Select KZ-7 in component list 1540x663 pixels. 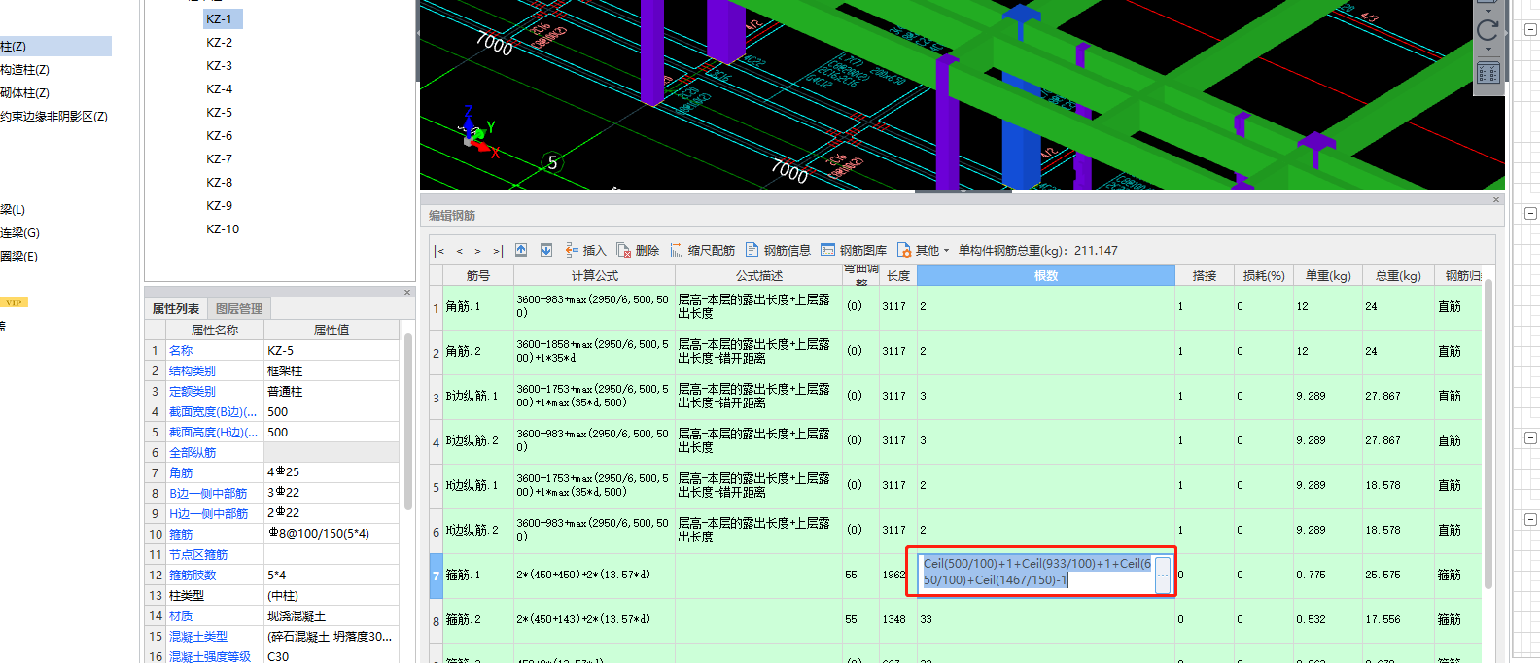pyautogui.click(x=219, y=158)
